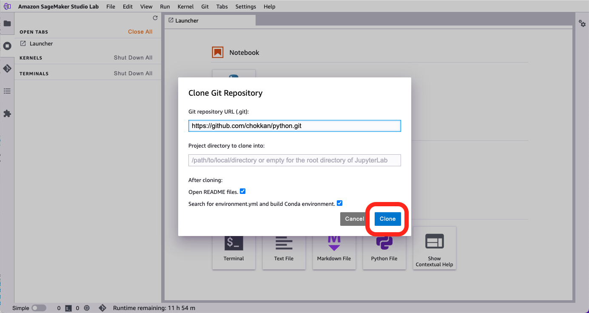Create a new Python File from launcher
The image size is (589, 313).
tap(384, 248)
